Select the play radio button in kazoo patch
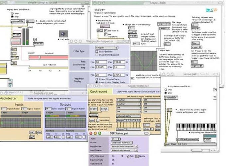 pos(166,93)
